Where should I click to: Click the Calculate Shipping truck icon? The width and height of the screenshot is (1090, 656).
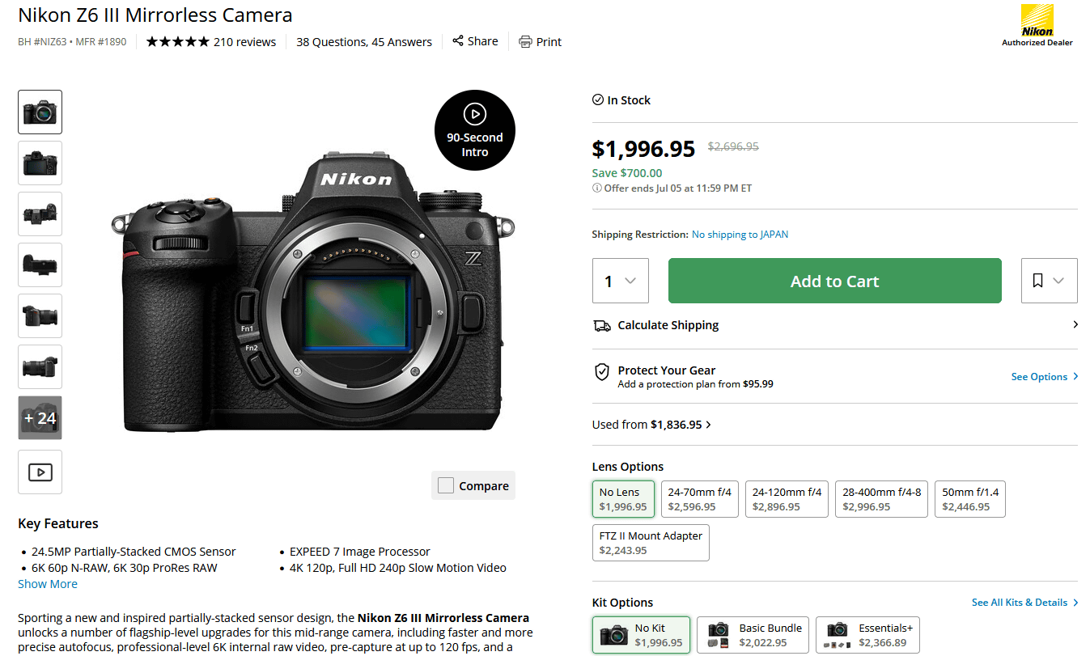602,325
